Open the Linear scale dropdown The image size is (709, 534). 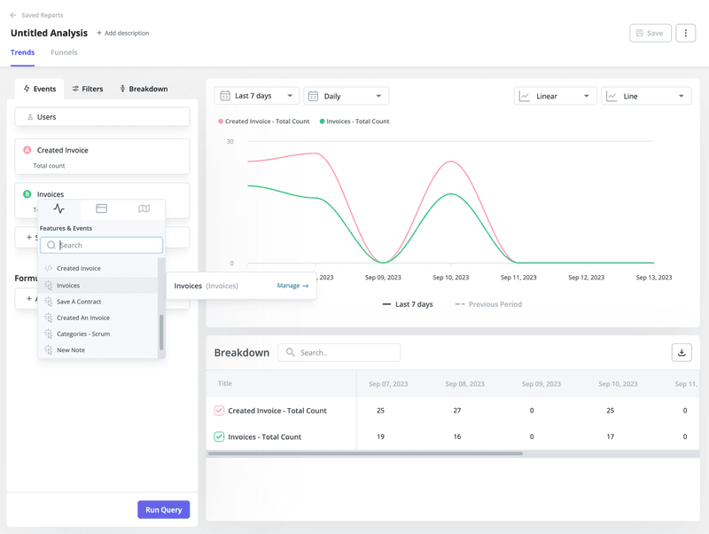(555, 96)
